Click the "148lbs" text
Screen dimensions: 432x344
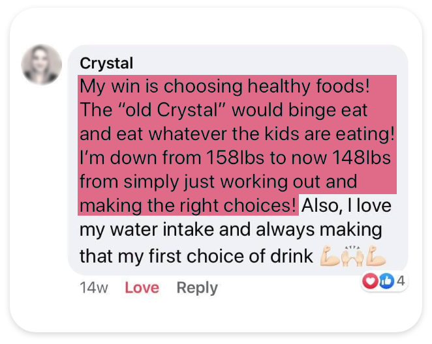(362, 158)
